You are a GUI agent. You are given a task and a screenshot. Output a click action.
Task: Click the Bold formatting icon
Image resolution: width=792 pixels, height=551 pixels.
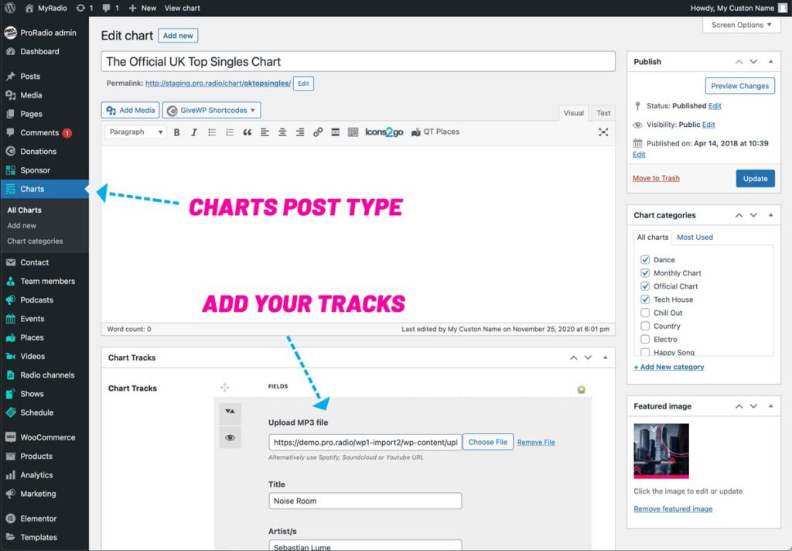176,132
